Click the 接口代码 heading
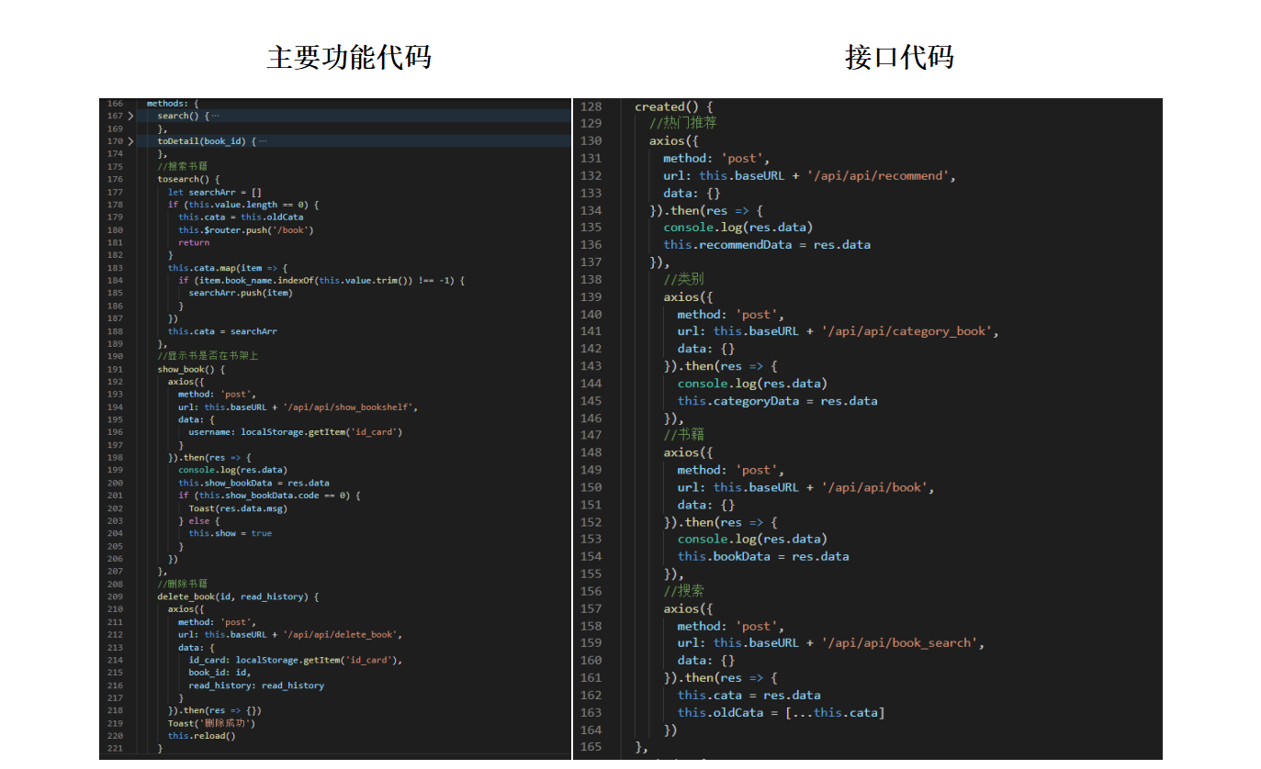1261x769 pixels. tap(899, 57)
